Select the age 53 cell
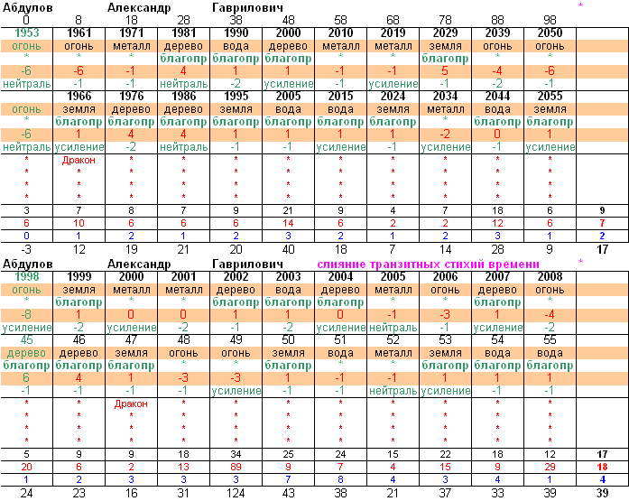Image resolution: width=629 pixels, height=501 pixels. click(445, 340)
